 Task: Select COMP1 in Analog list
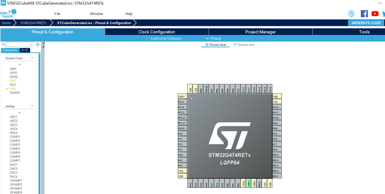pyautogui.click(x=15, y=137)
